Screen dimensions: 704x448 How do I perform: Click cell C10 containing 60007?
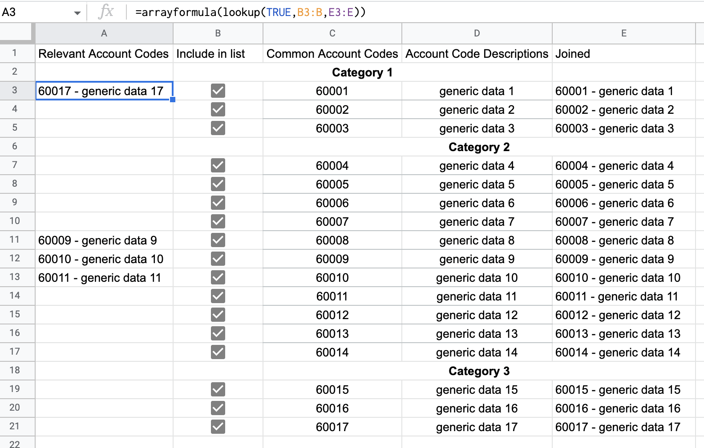tap(332, 221)
